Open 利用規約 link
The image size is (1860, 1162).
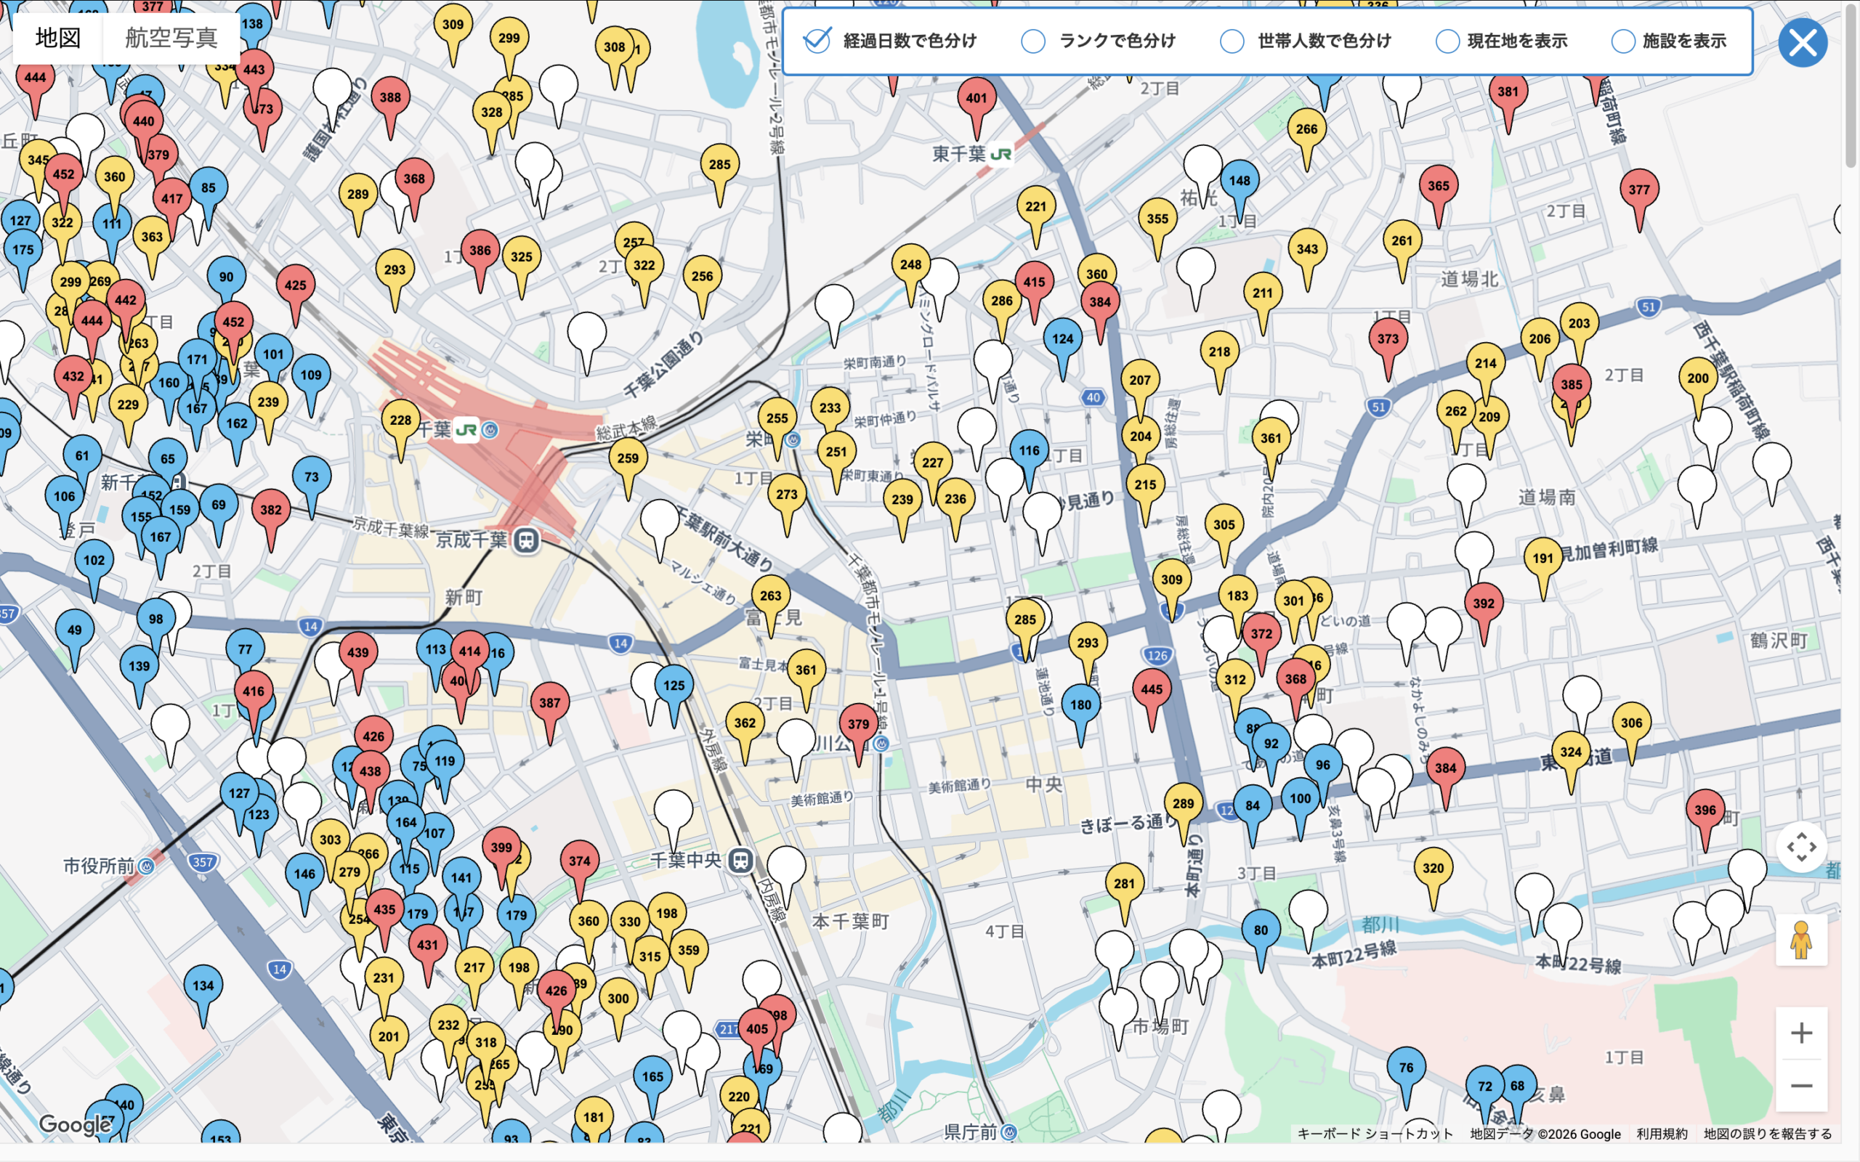(1662, 1134)
